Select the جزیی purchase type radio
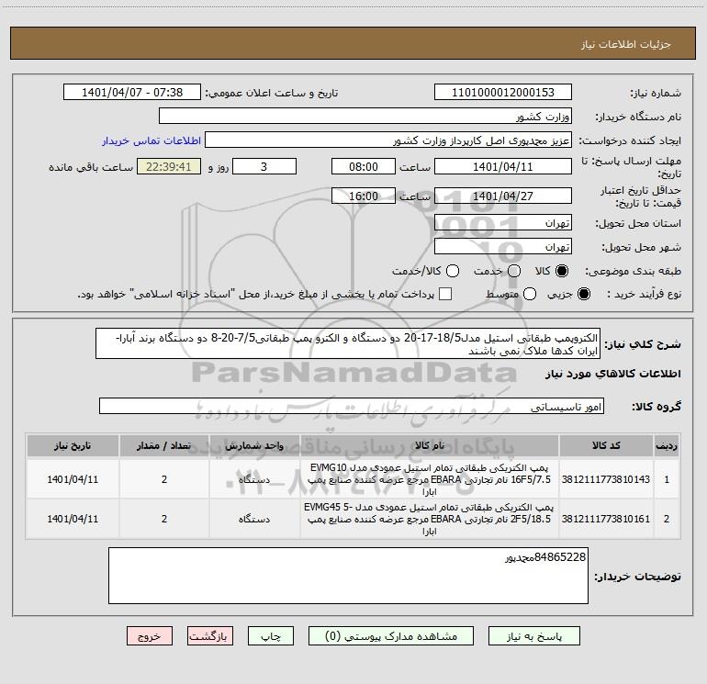This screenshot has height=684, width=707. click(583, 294)
